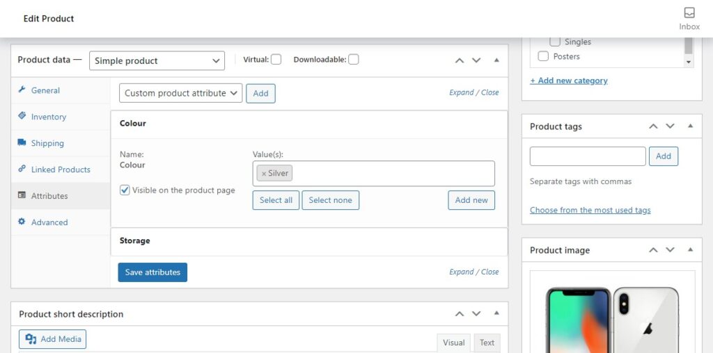Image resolution: width=713 pixels, height=353 pixels.
Task: Expand the Storage attribute section
Action: tap(308, 241)
